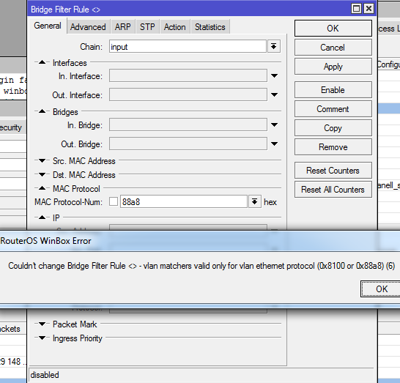Click the MAC Protocol-Num field with 88a8
Viewport: 400px width, 383px height.
(x=184, y=201)
